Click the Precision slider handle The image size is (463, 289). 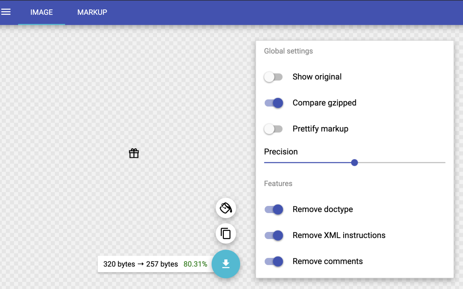point(354,163)
